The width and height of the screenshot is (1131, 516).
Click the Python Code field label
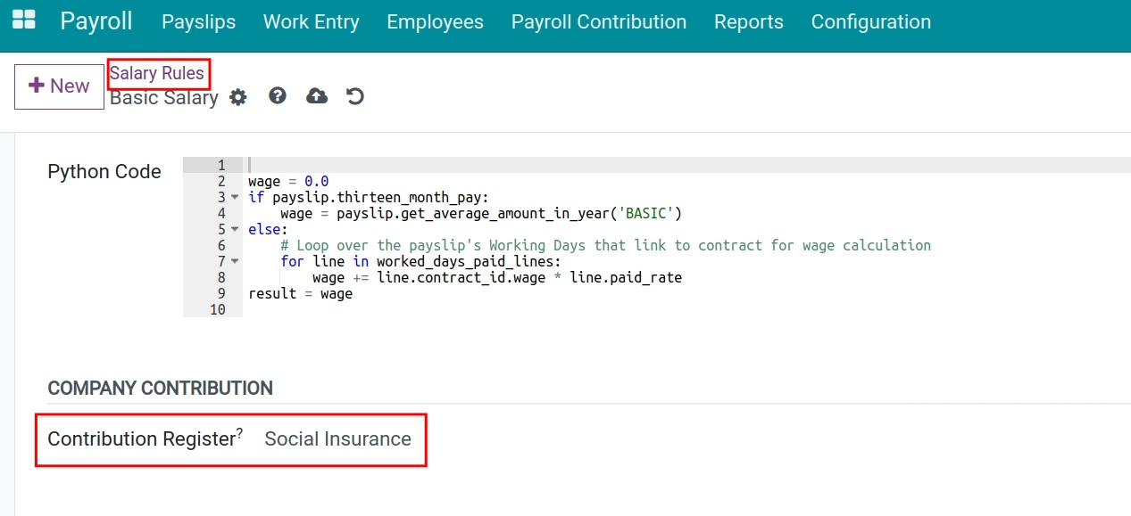click(x=104, y=172)
